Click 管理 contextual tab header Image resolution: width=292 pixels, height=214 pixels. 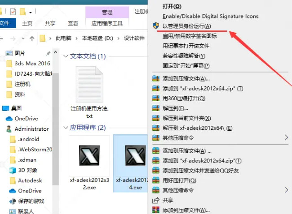pos(107,12)
